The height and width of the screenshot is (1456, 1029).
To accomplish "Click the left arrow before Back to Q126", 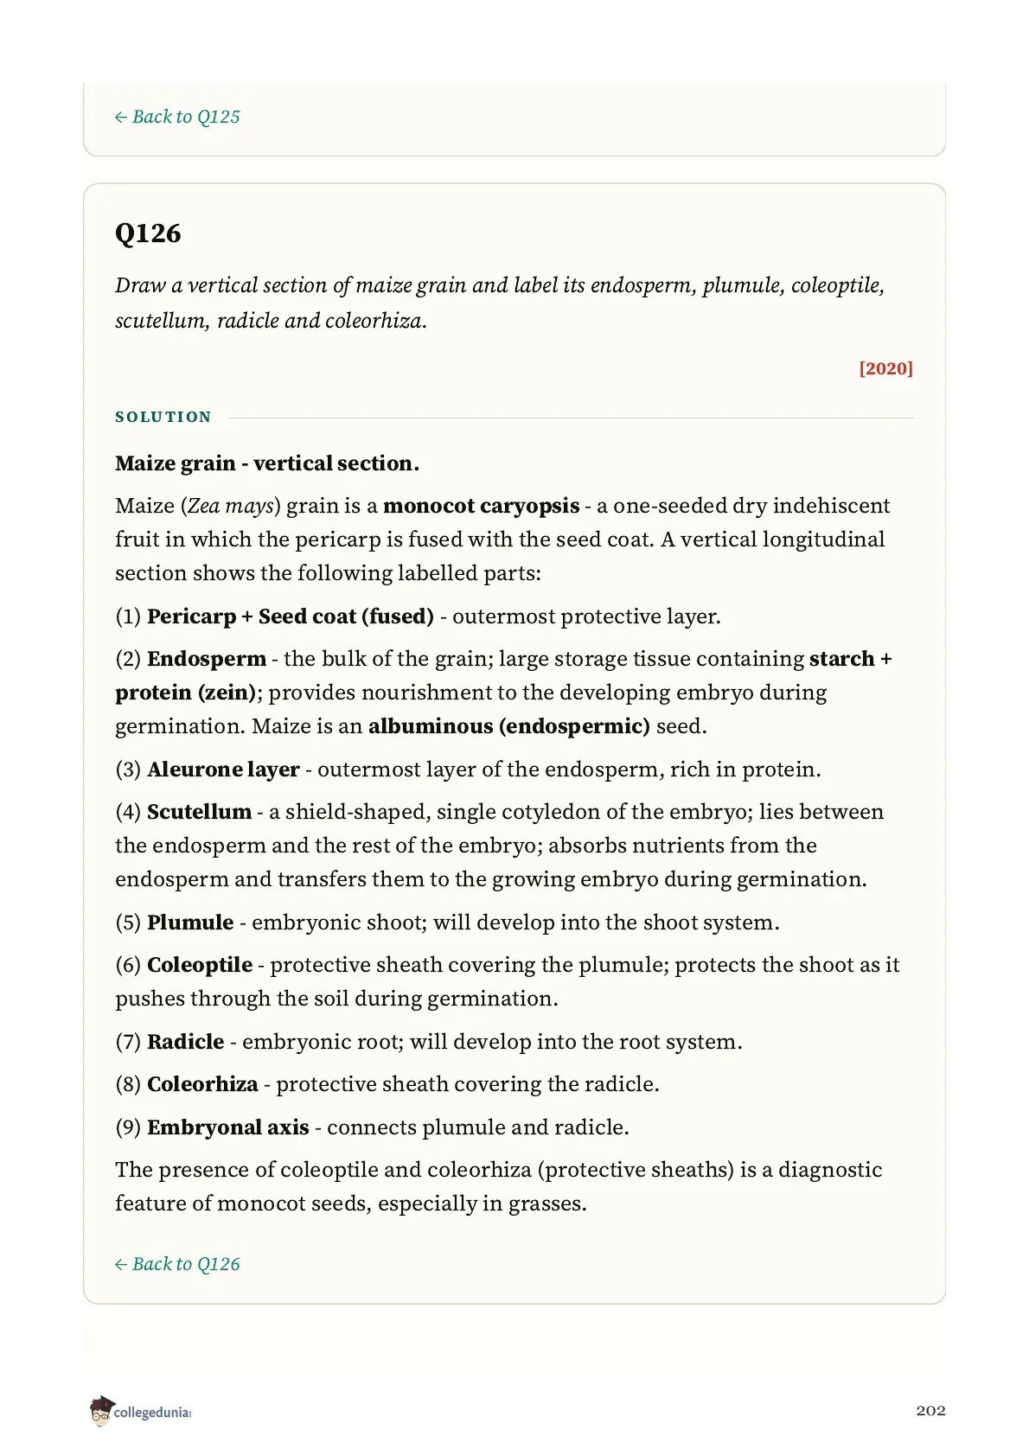I will 121,1265.
